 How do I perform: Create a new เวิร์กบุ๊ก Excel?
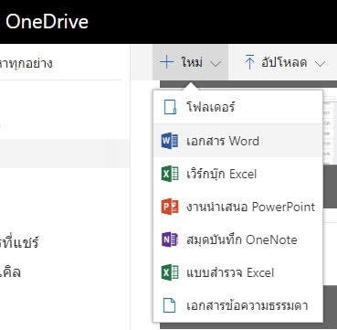pyautogui.click(x=237, y=174)
